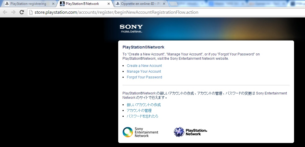Click the Sony make.believe logo
The width and height of the screenshot is (305, 147).
[131, 28]
